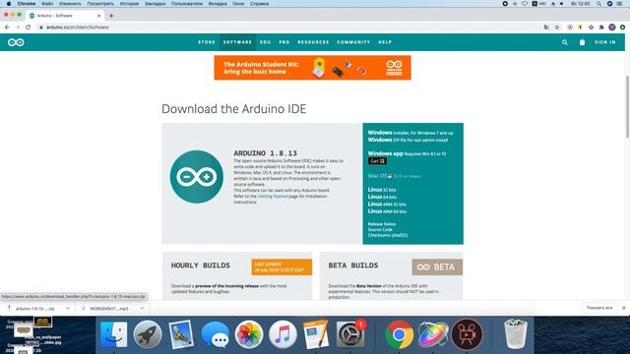Click the Windows app Get button
The height and width of the screenshot is (354, 630).
pos(377,161)
